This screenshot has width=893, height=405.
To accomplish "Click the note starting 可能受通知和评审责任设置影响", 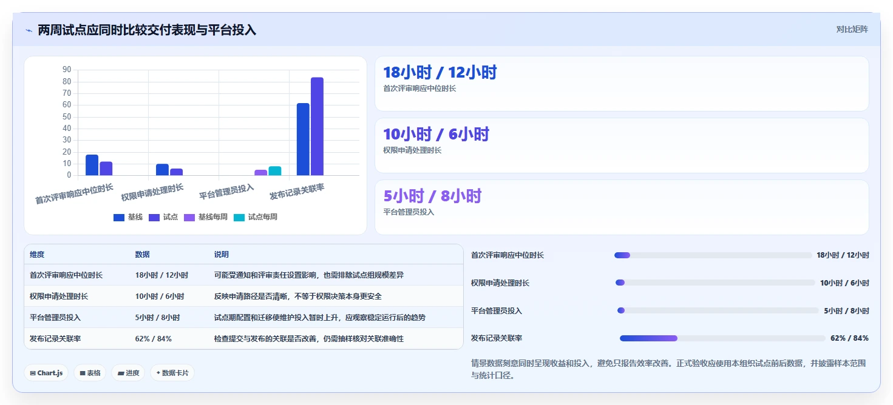I will pyautogui.click(x=309, y=275).
